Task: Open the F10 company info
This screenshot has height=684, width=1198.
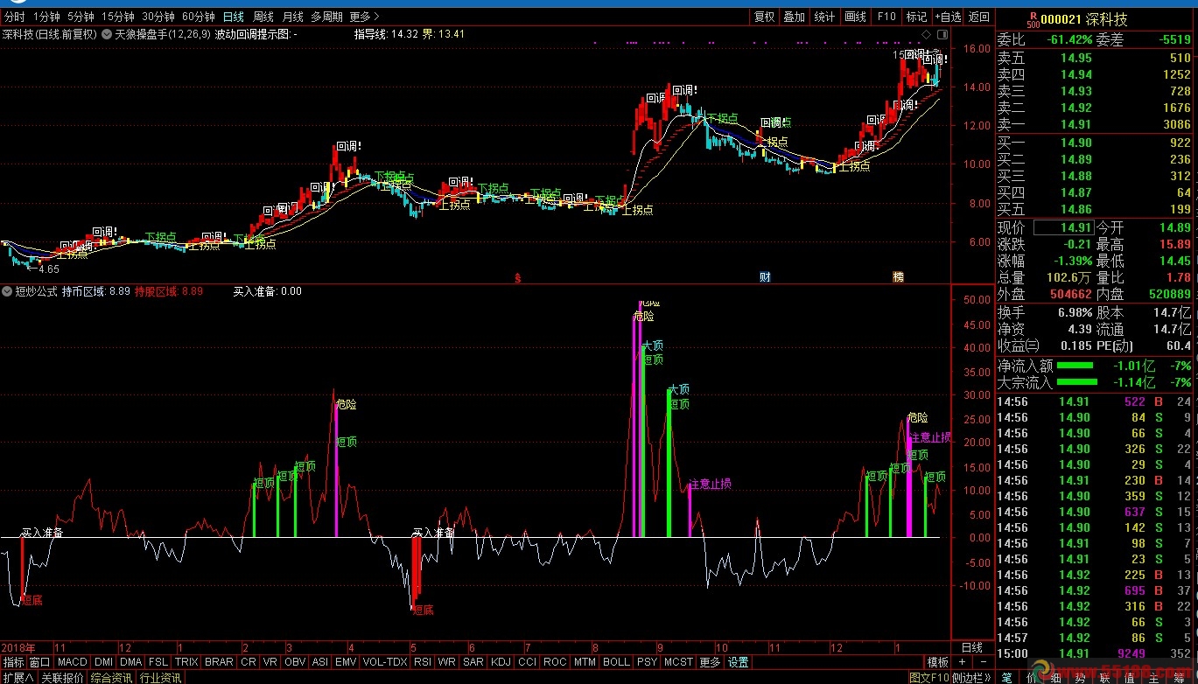Action: click(x=886, y=17)
